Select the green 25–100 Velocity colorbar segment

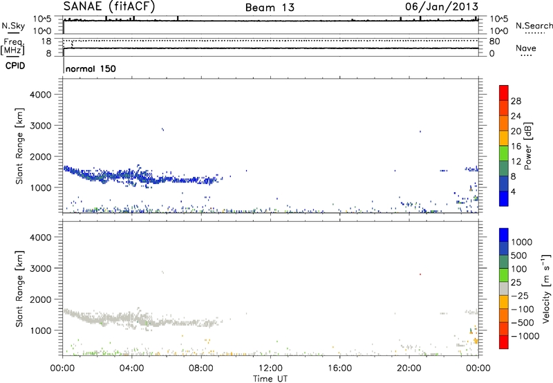pos(504,275)
